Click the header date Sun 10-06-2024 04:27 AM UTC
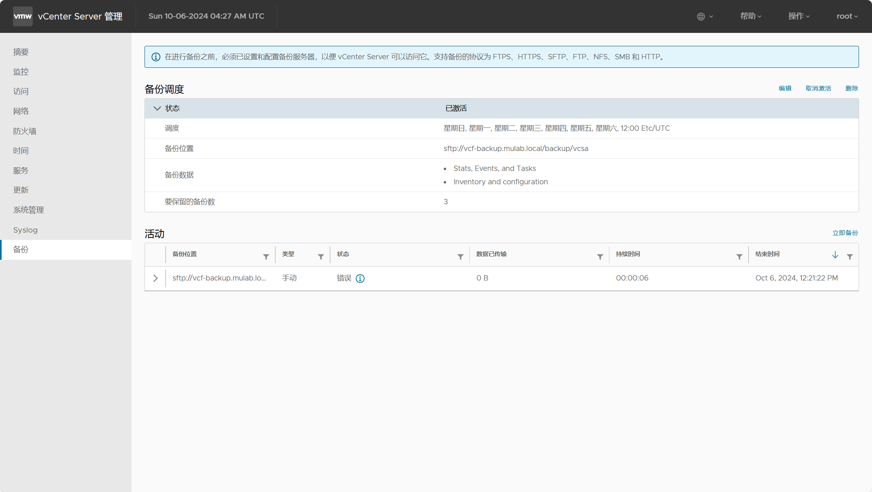The height and width of the screenshot is (492, 872). pos(206,16)
